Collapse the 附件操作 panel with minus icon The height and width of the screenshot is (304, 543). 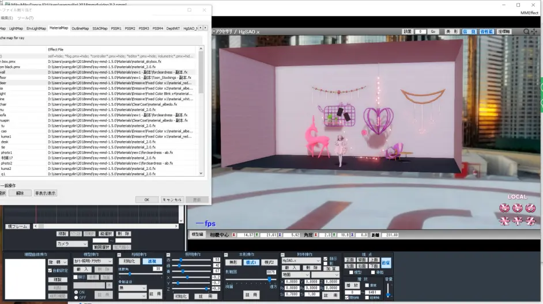(x=282, y=254)
